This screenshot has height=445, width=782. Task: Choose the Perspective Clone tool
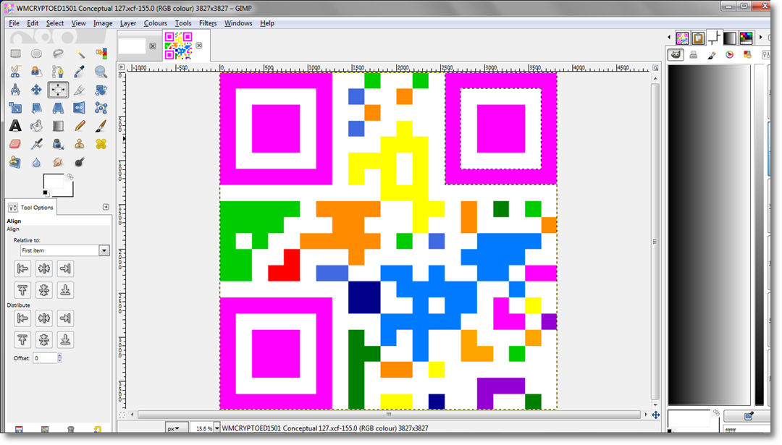15,162
